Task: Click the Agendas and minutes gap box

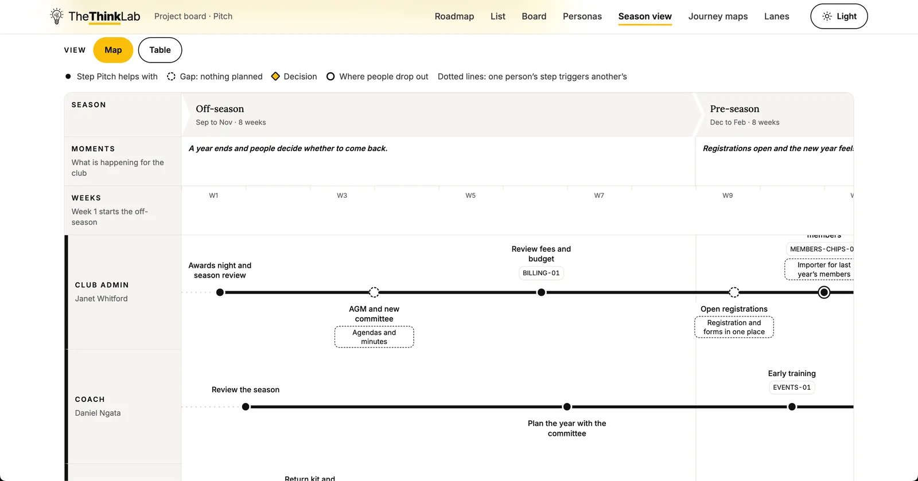Action: pos(374,337)
